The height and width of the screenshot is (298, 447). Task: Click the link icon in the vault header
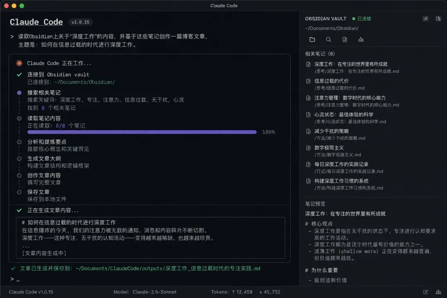point(425,19)
